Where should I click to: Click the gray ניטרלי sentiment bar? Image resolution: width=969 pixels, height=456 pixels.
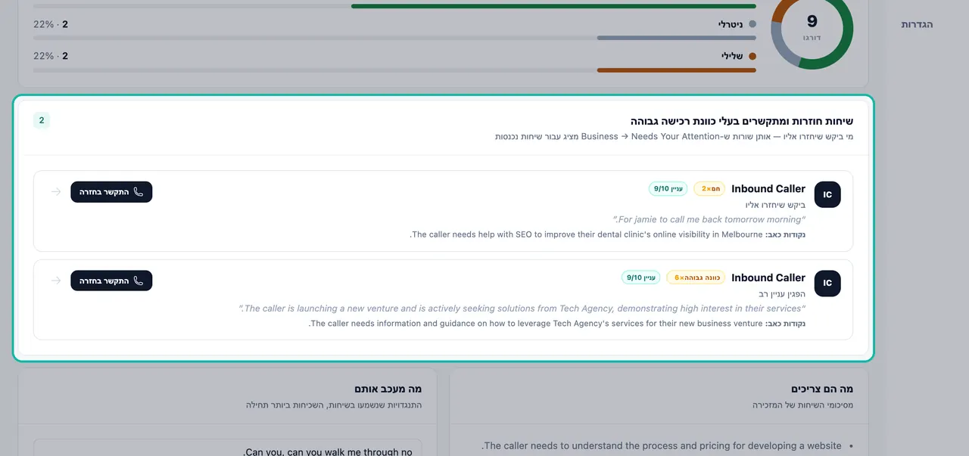(676, 38)
